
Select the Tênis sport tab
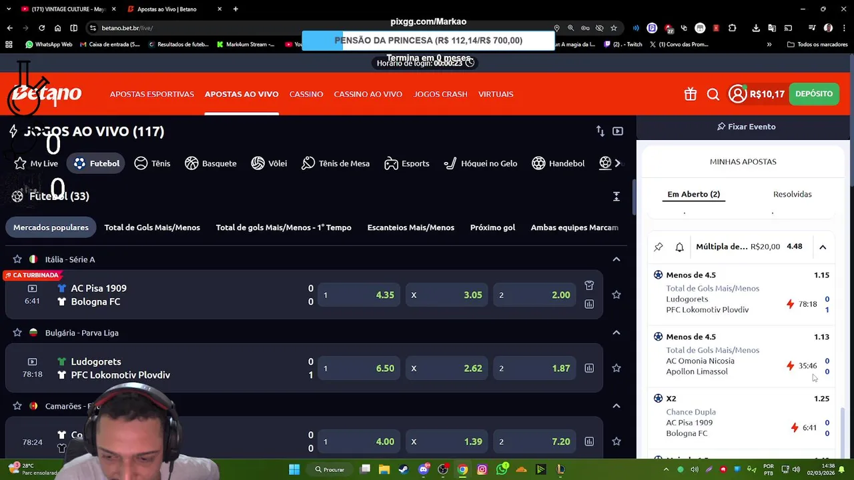coord(152,163)
